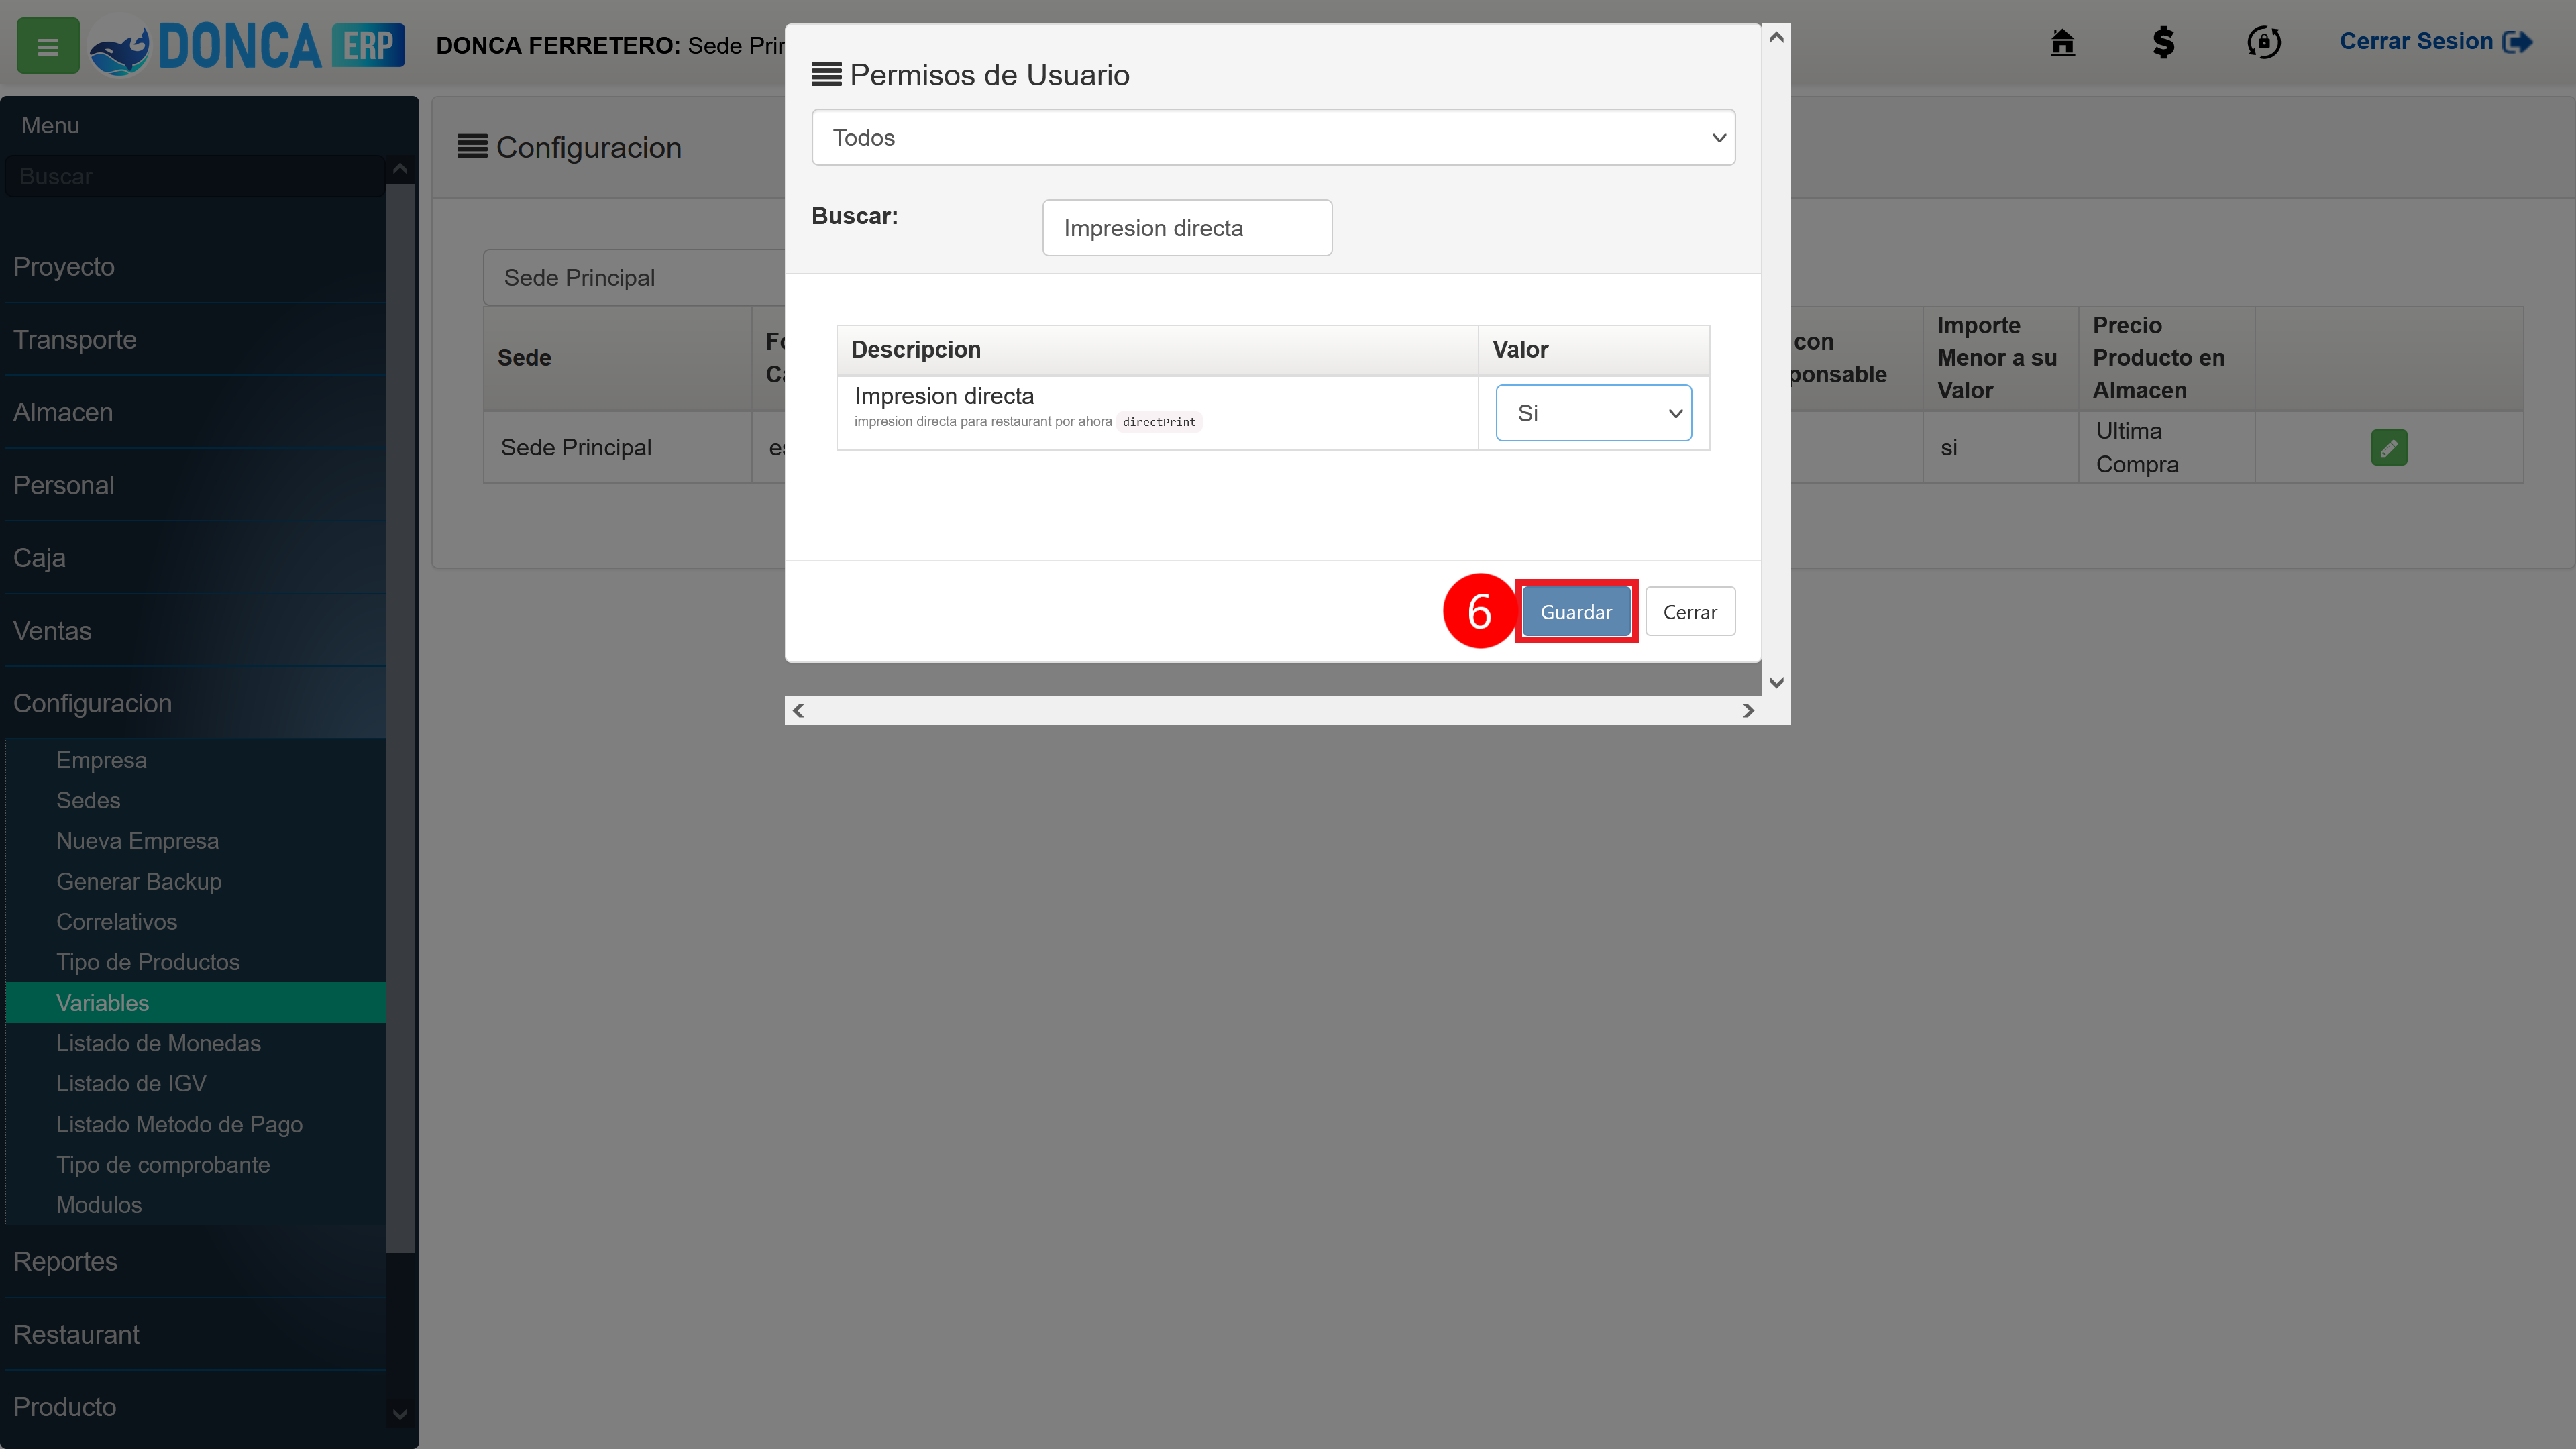
Task: Open the Nueva Empresa submenu item
Action: [196, 841]
